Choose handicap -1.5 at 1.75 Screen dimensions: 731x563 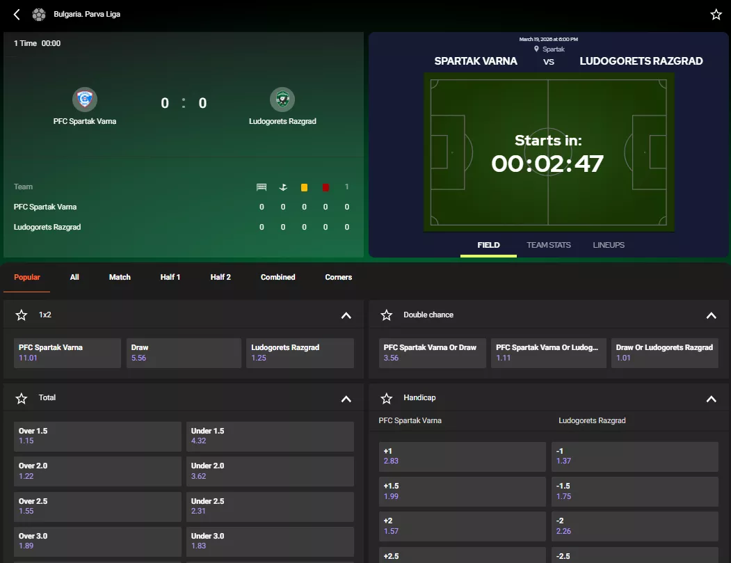point(635,491)
